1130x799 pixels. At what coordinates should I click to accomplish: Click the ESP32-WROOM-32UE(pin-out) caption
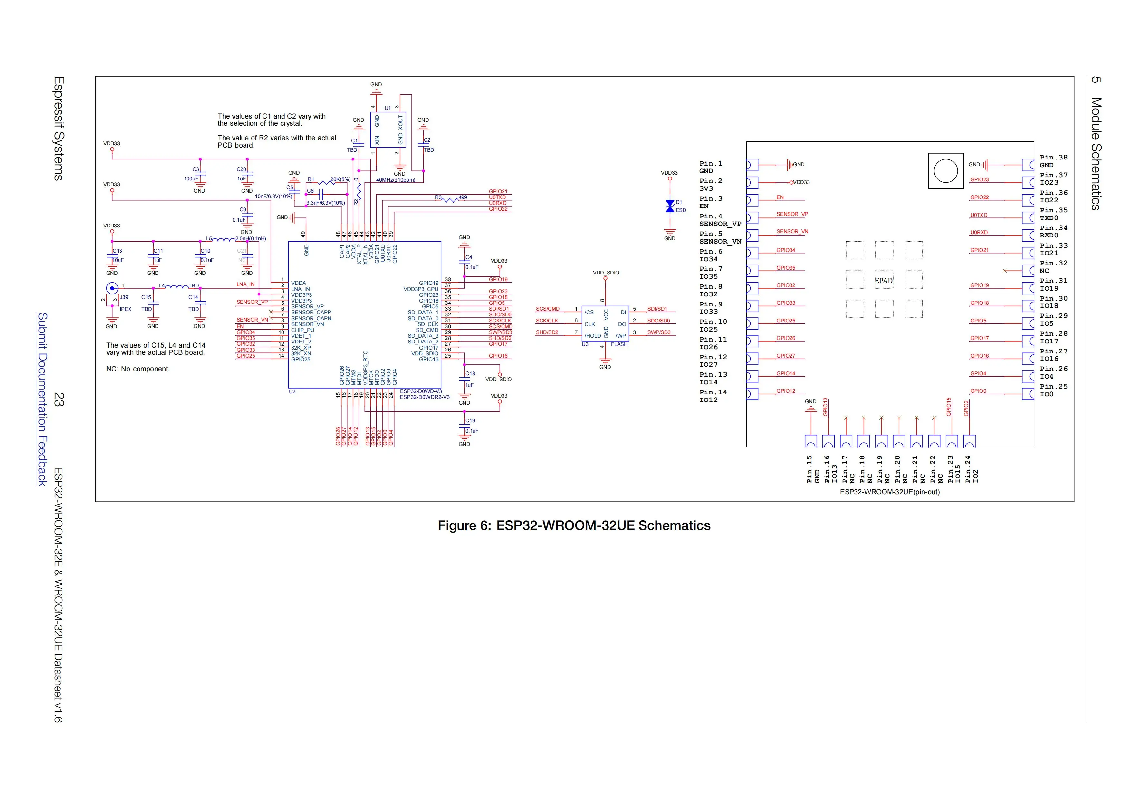tap(890, 492)
